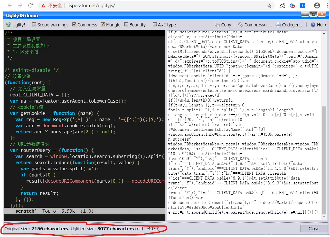330x237 pixels.
Task: Maximize the UglifyJS demo dialog
Action: 313,14
